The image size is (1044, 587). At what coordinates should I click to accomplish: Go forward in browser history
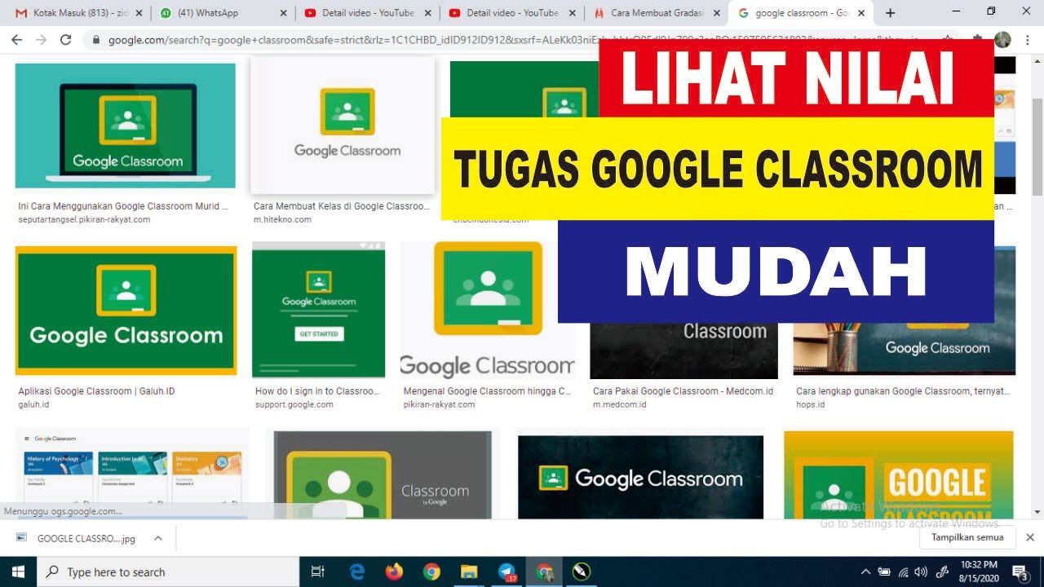pyautogui.click(x=41, y=39)
